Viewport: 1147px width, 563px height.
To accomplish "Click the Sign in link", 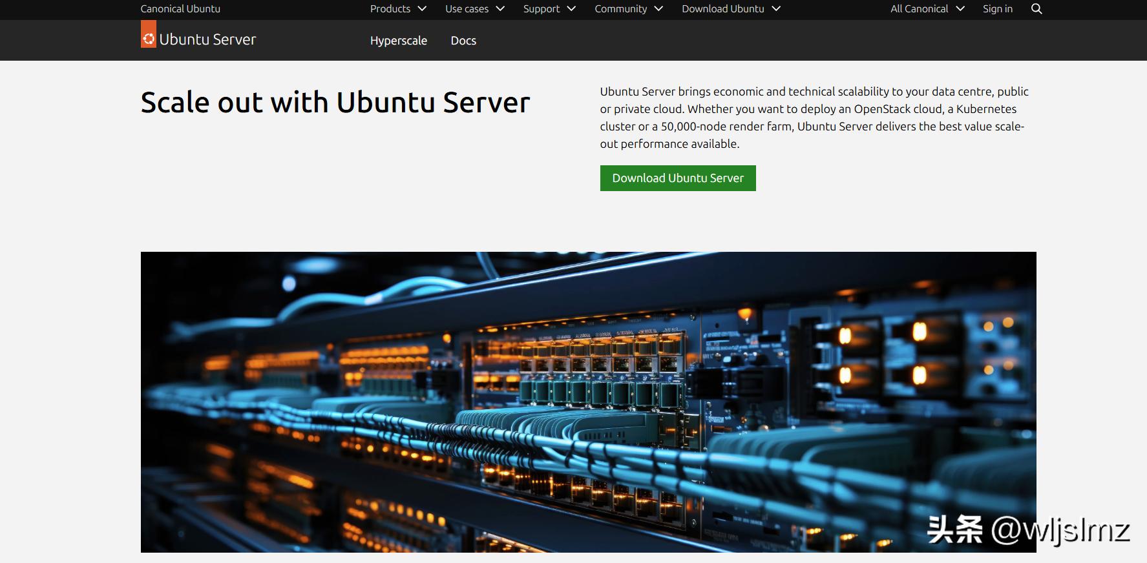I will [x=998, y=9].
